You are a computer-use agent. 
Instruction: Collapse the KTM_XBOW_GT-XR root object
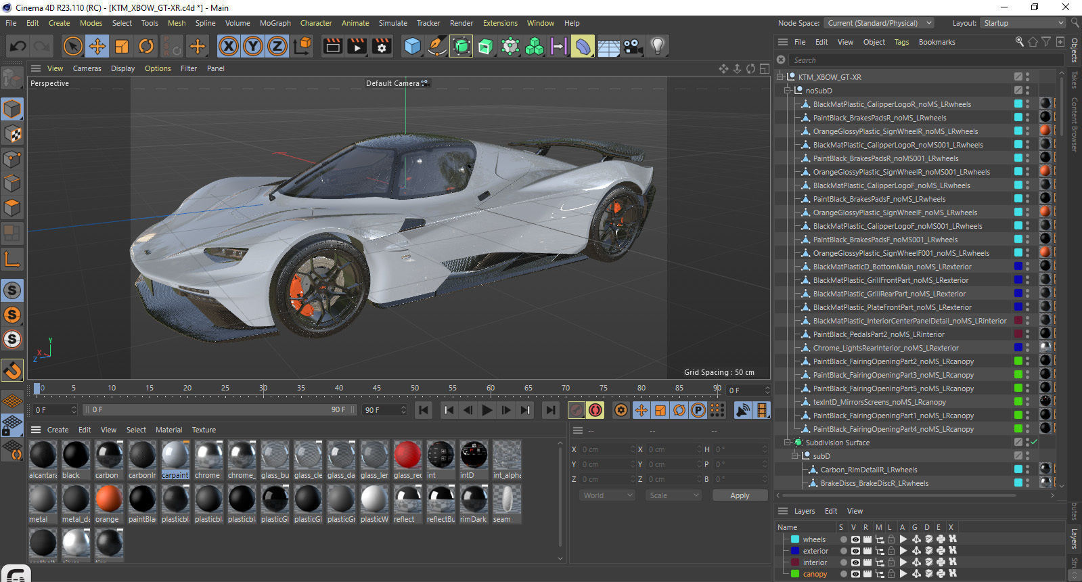pyautogui.click(x=780, y=77)
